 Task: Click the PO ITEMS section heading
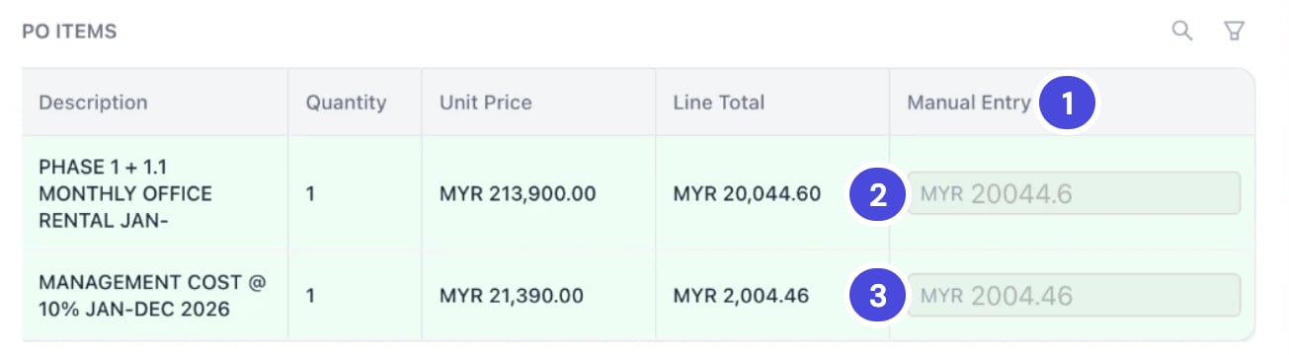[x=69, y=32]
